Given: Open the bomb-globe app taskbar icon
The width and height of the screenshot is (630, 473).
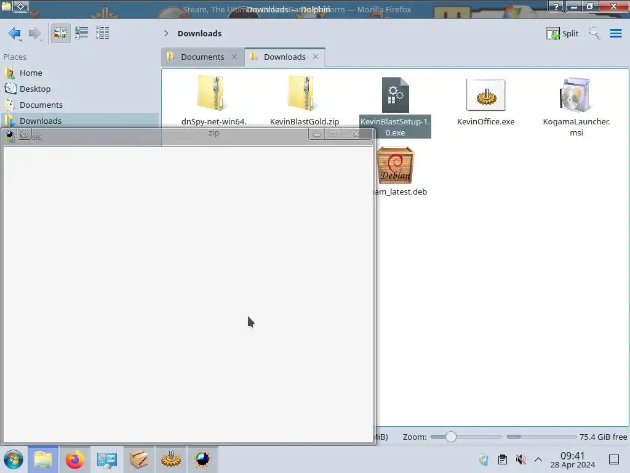Looking at the screenshot, I should (x=202, y=459).
